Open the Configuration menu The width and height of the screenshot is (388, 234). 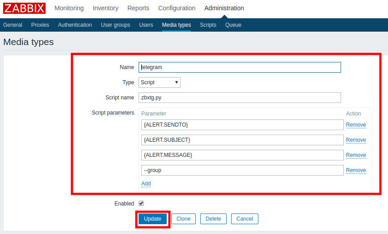pos(177,8)
